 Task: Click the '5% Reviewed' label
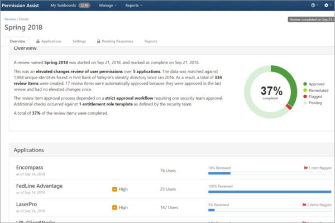[218, 205]
